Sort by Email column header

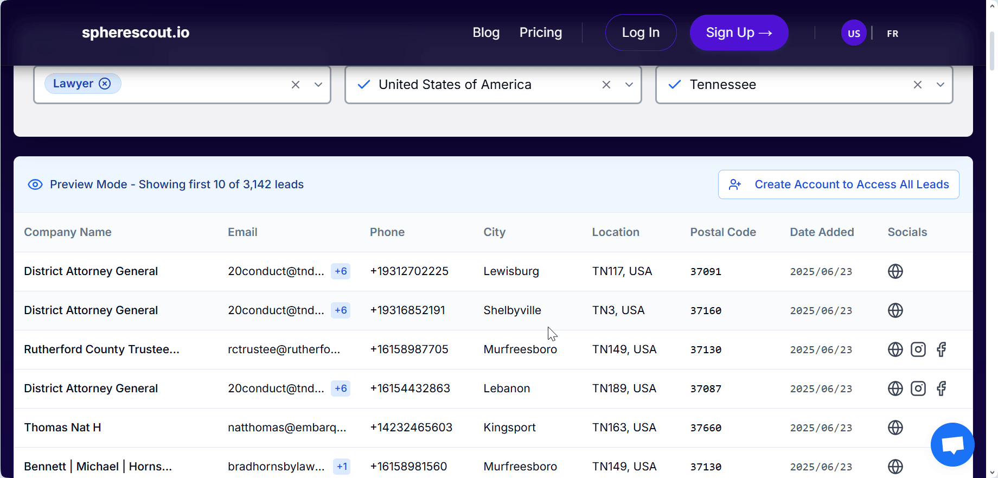(242, 232)
